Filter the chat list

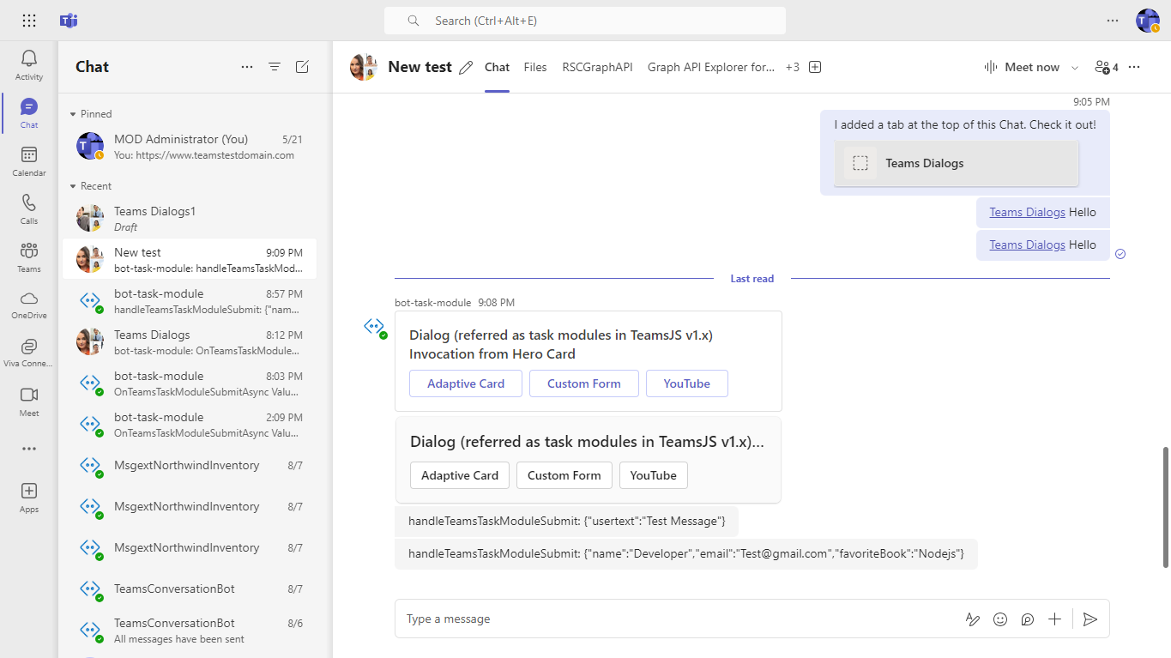275,67
